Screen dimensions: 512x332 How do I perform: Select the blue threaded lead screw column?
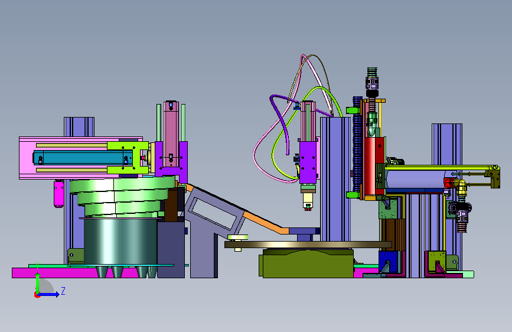pyautogui.click(x=357, y=144)
